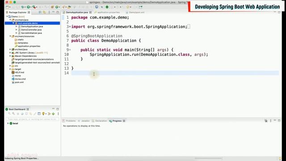Maximize the editor area

279,12
